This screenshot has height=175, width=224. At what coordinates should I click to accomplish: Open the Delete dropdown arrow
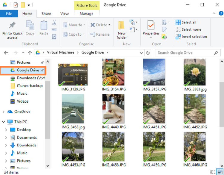pyautogui.click(x=109, y=25)
